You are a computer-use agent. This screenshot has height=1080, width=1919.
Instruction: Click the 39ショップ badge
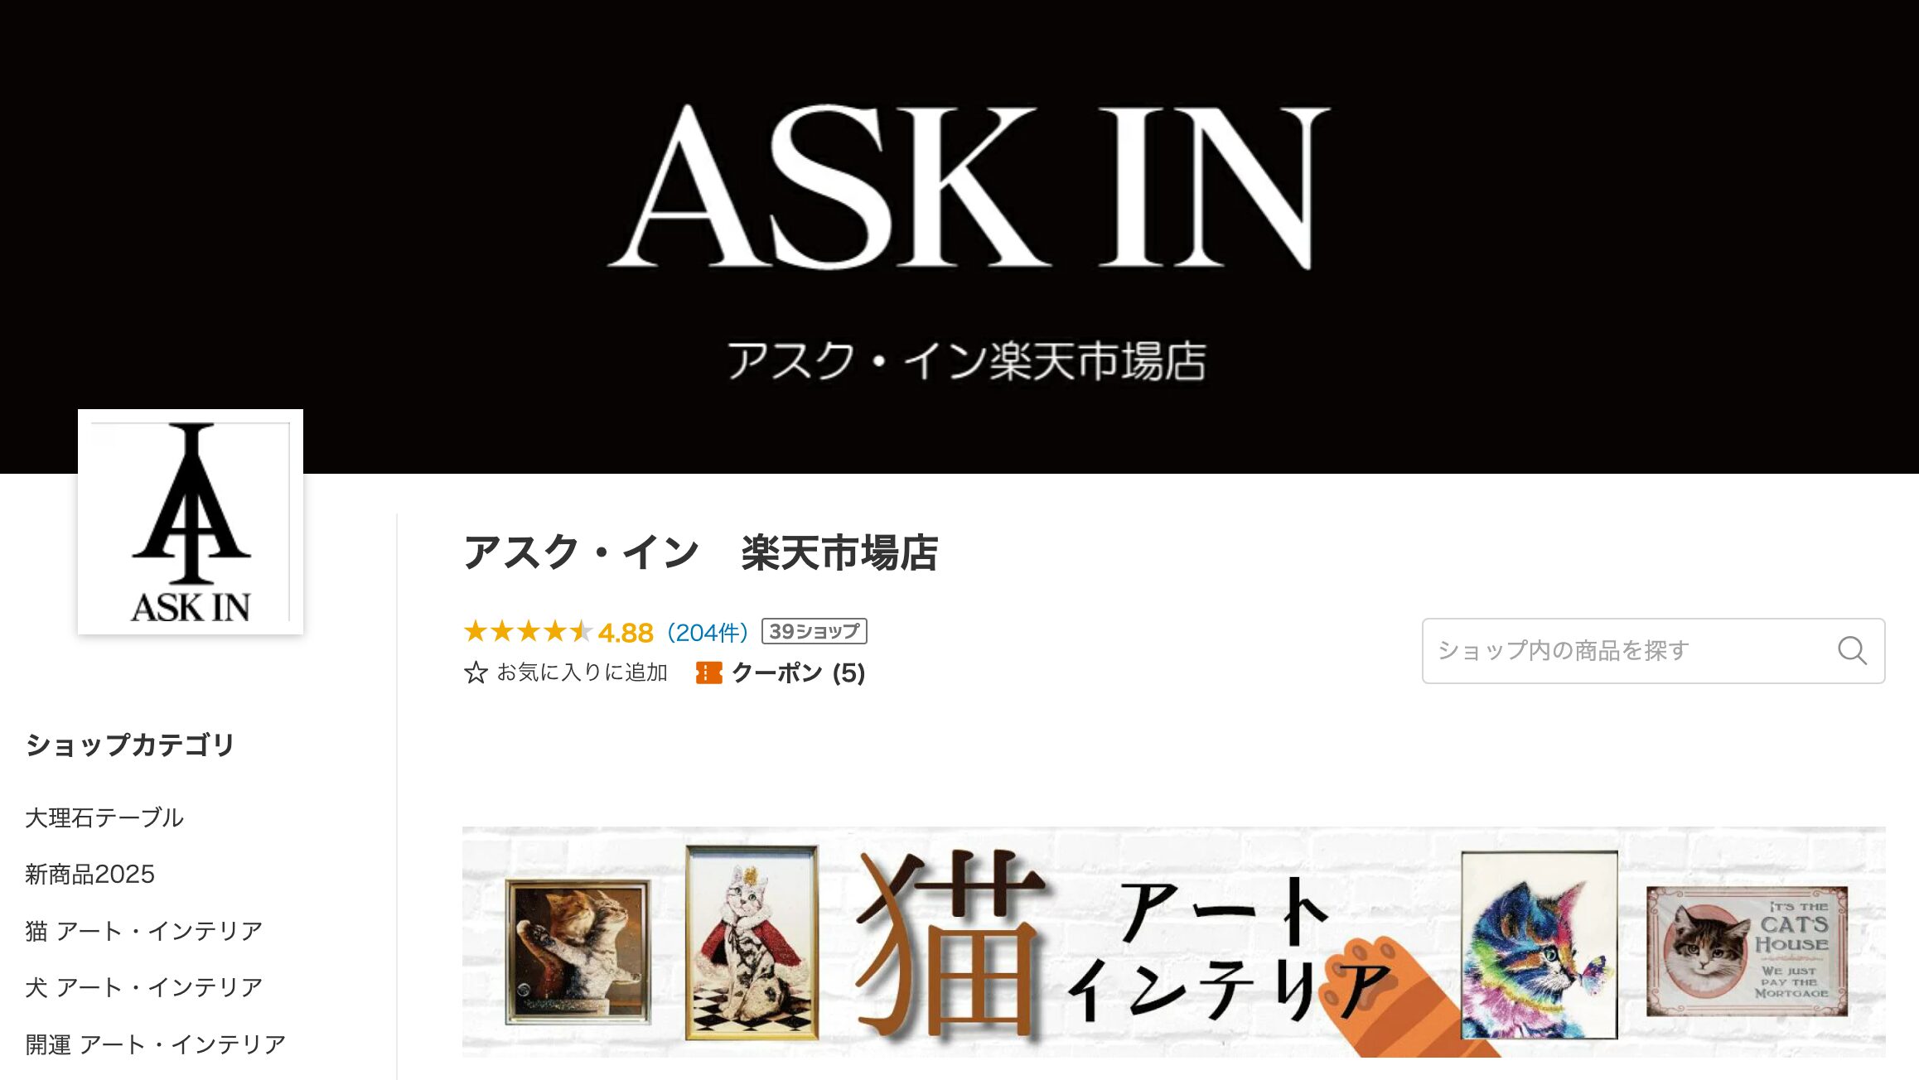[x=814, y=632]
